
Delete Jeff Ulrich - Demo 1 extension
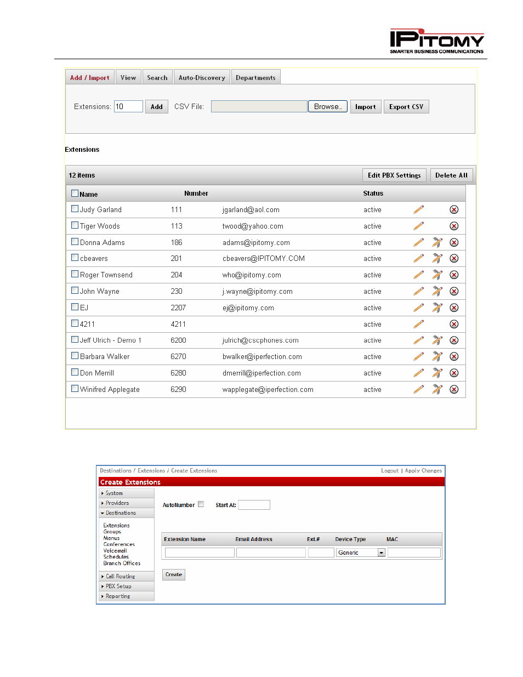point(454,340)
